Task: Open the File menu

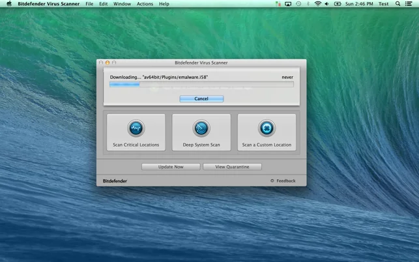Action: pos(89,4)
